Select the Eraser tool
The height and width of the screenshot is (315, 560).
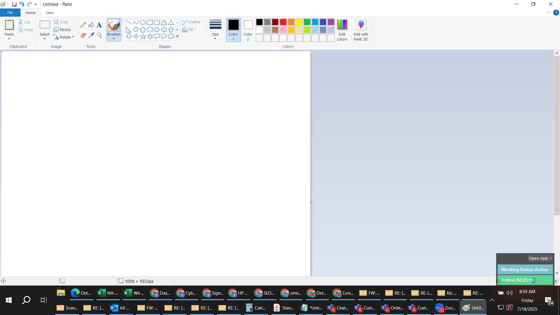(83, 35)
